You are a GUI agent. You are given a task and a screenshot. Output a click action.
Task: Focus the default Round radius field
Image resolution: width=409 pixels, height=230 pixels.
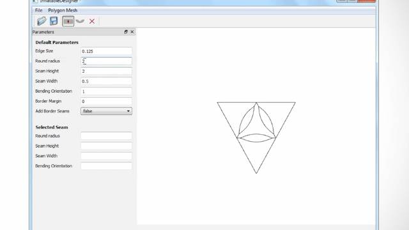click(x=106, y=61)
